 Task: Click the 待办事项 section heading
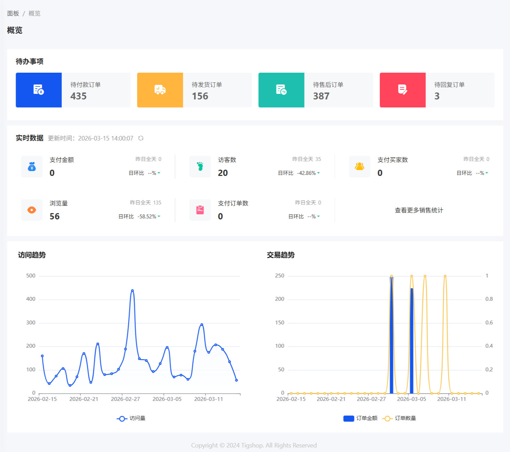click(x=30, y=62)
